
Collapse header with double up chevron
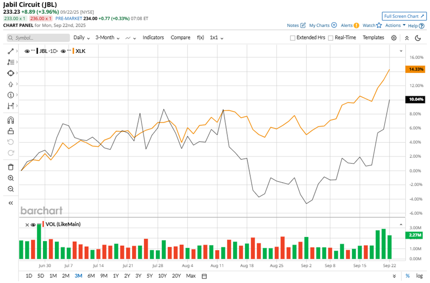(x=407, y=38)
